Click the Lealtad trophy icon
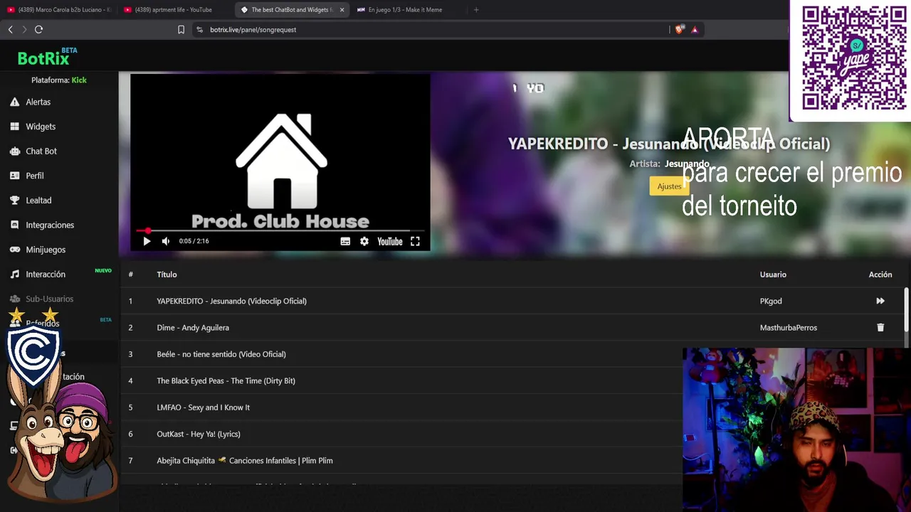 [x=14, y=201]
